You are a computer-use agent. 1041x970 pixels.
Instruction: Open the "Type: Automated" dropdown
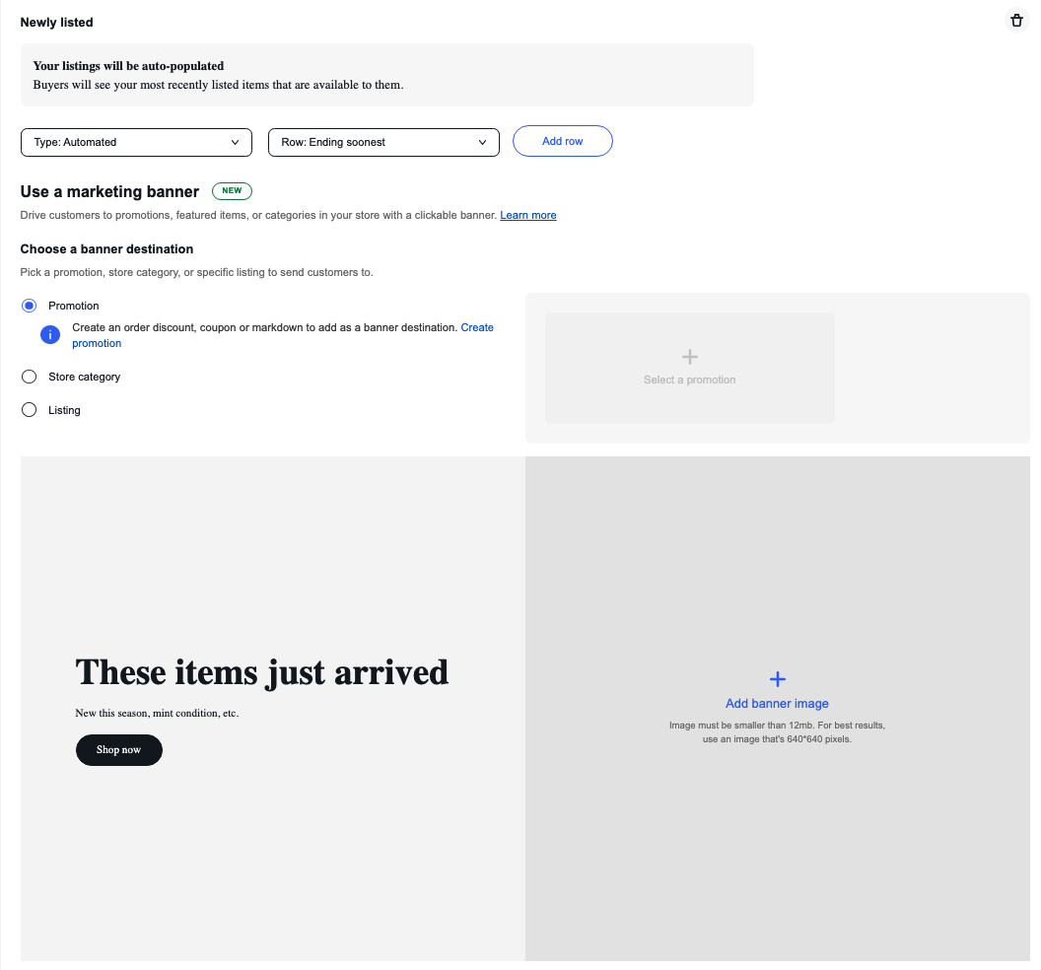(x=136, y=142)
